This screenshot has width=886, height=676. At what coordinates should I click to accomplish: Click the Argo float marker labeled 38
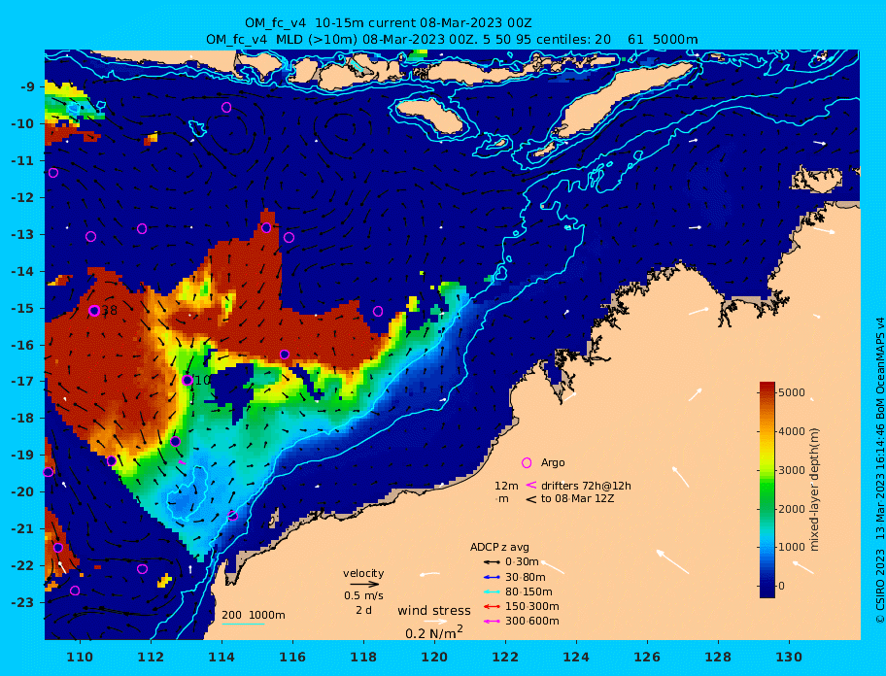point(94,311)
